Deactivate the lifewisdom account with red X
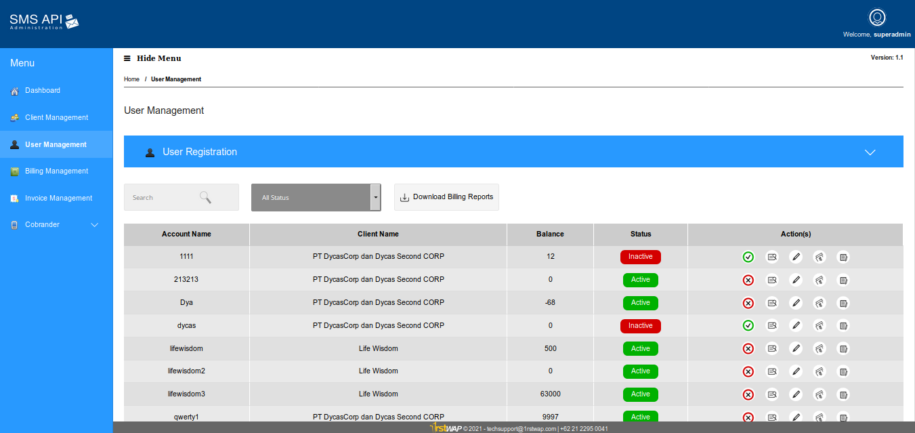The height and width of the screenshot is (433, 915). (x=748, y=349)
